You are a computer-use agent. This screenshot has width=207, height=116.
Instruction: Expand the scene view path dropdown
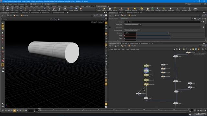click(92, 15)
